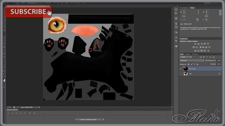The image size is (225, 126).
Task: Go to next frame in timeline
Action: [21, 113]
